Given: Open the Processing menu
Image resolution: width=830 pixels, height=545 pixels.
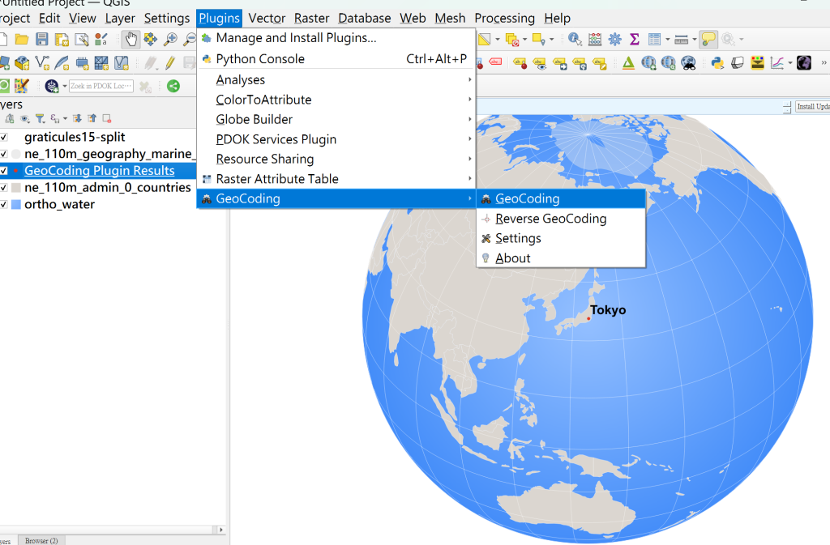Looking at the screenshot, I should [x=504, y=19].
